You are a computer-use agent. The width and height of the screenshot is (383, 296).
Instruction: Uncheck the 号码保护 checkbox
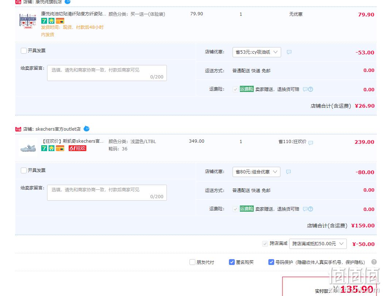coord(271,262)
